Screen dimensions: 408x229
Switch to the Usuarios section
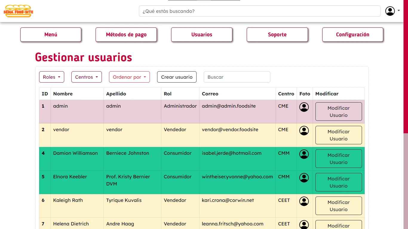click(202, 35)
